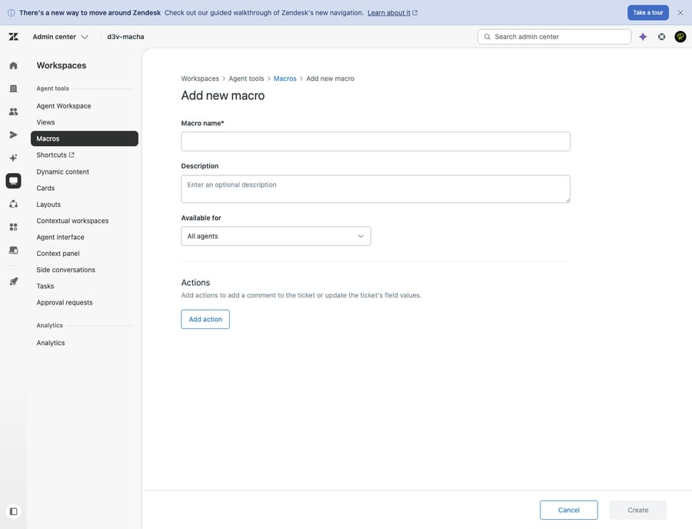Dismiss the navigation announcement banner
The width and height of the screenshot is (692, 529).
tap(680, 13)
